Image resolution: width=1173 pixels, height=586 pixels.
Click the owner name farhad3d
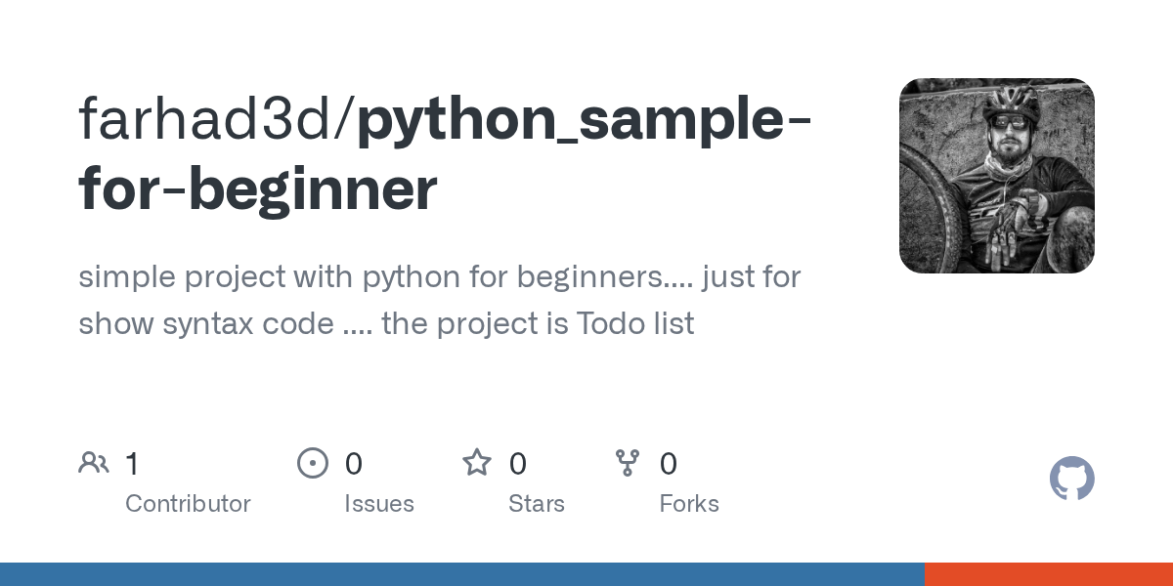click(x=210, y=119)
